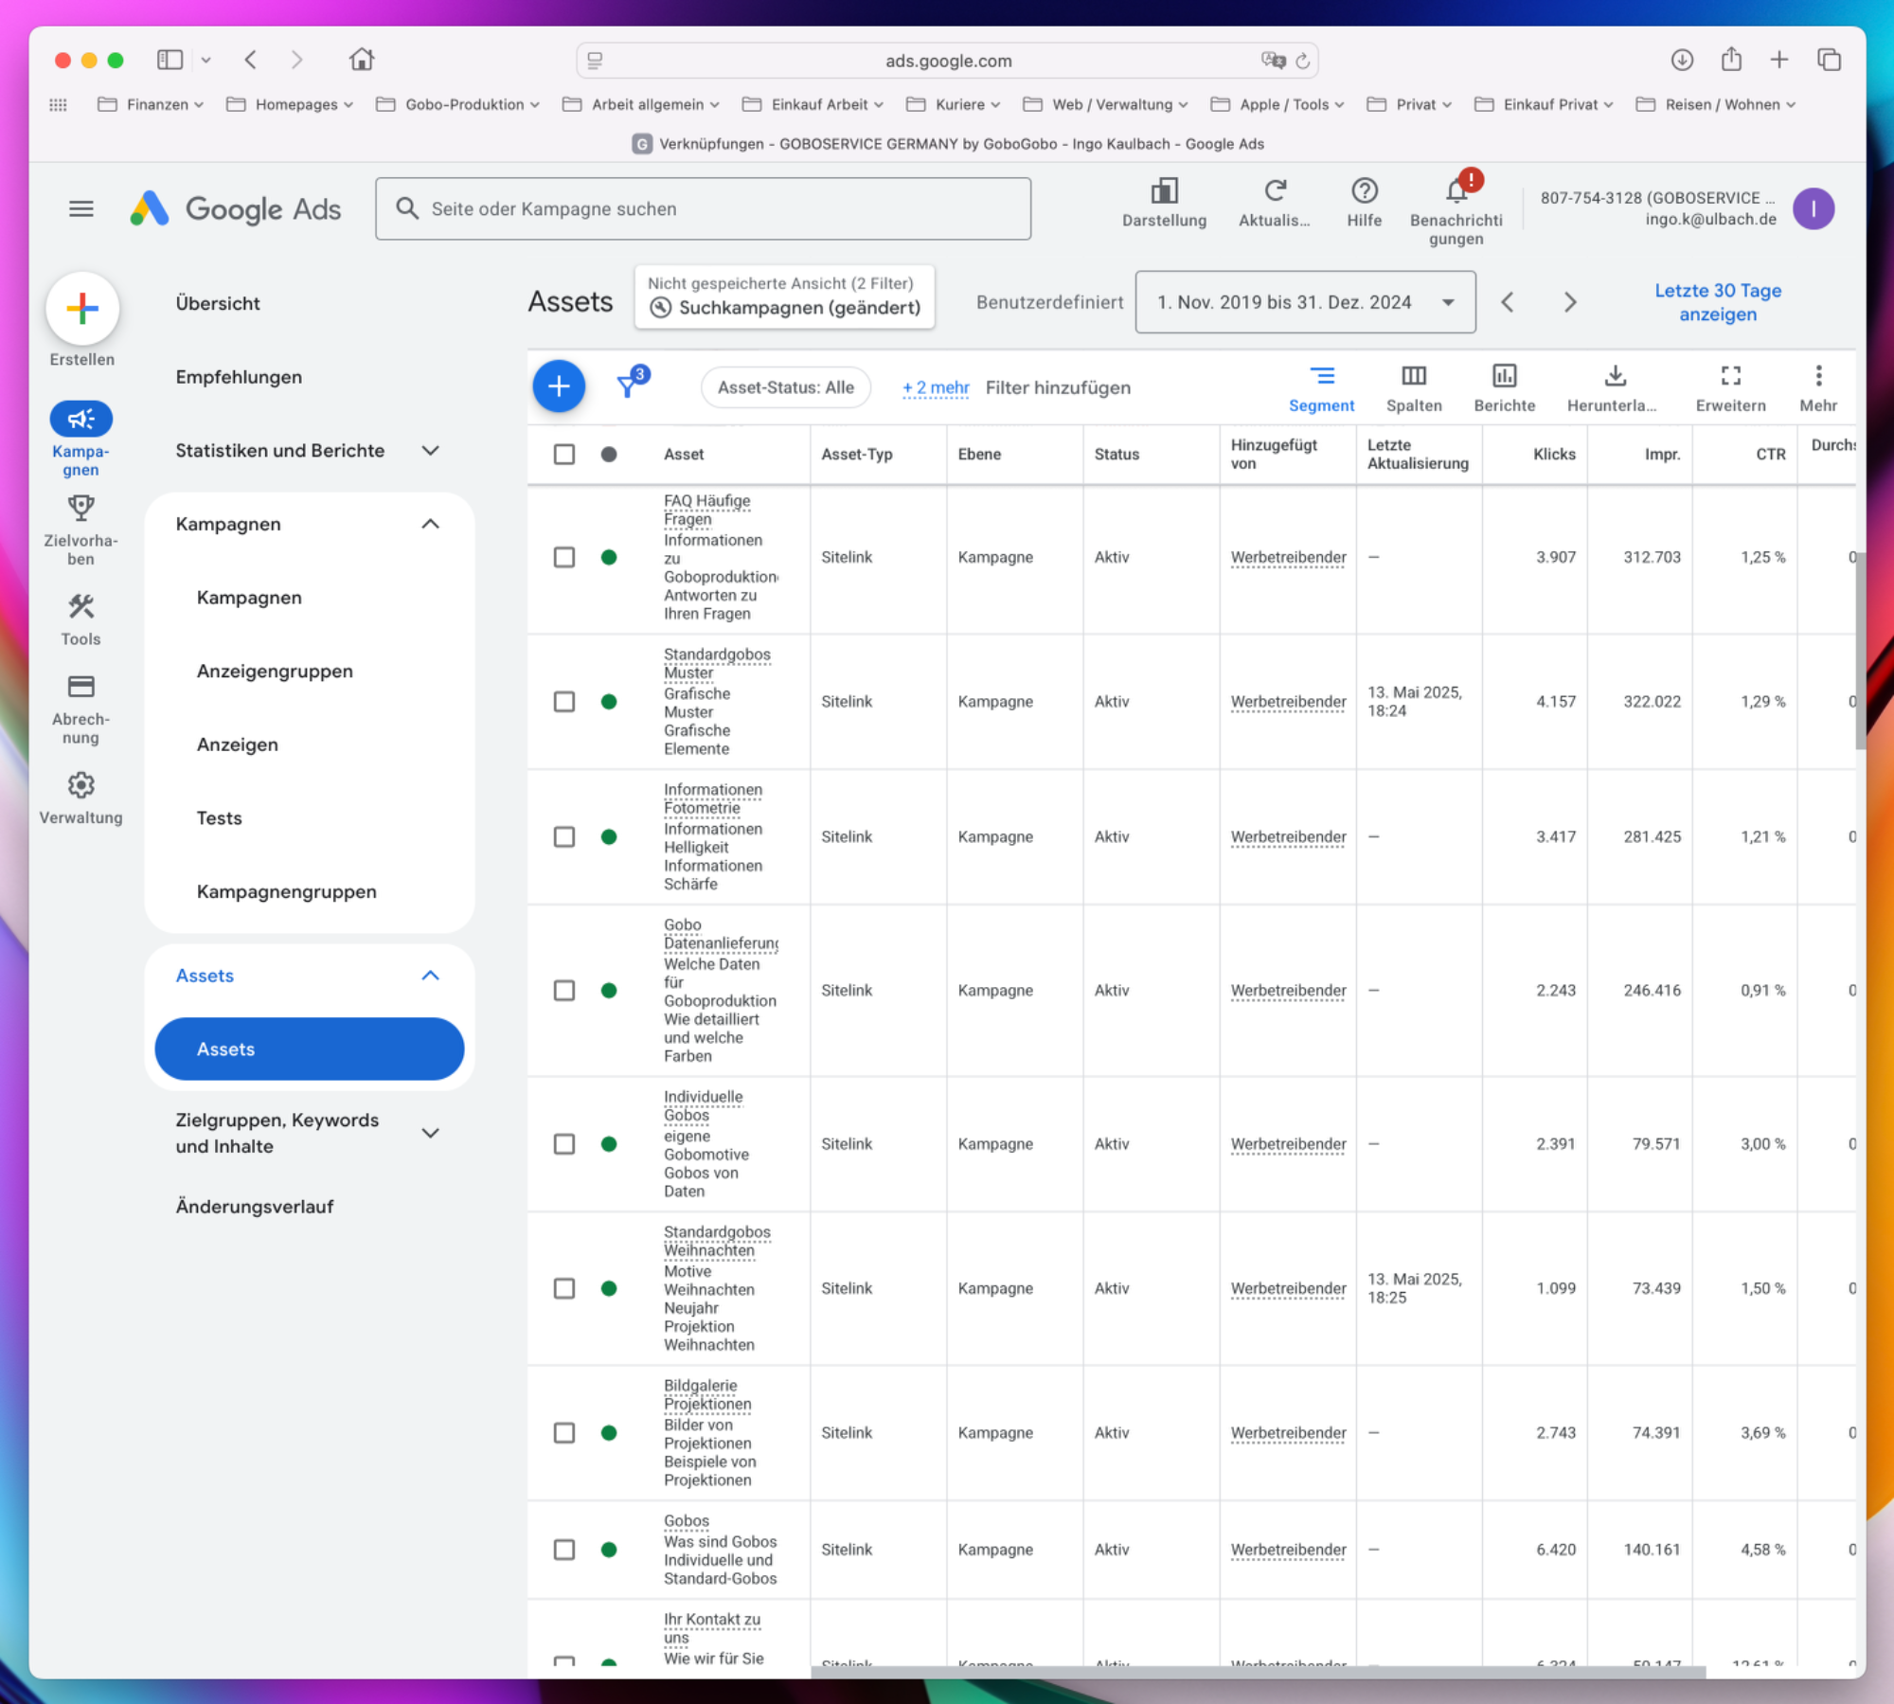
Task: Click the blue plus add asset button
Action: click(x=559, y=386)
